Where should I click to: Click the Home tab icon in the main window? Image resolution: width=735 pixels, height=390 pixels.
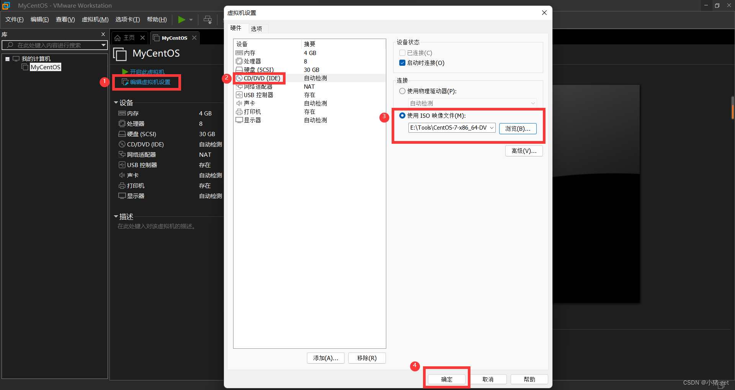118,38
